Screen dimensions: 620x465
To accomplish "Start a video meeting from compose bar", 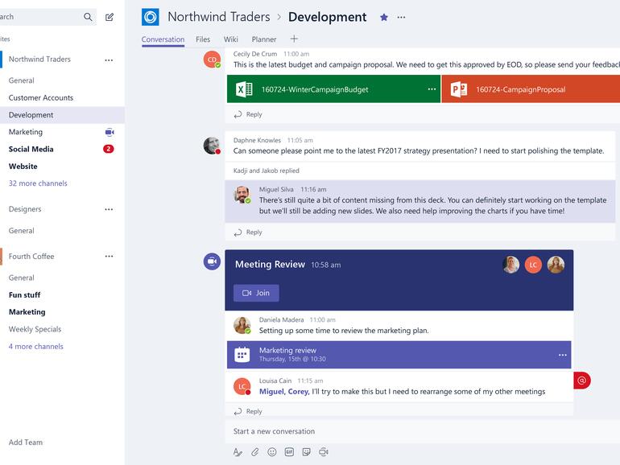I will point(324,452).
